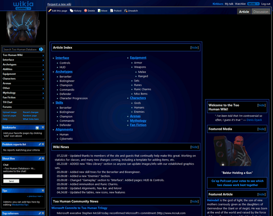Open What links here
This screenshot has width=273, height=216.
click(x=31, y=119)
